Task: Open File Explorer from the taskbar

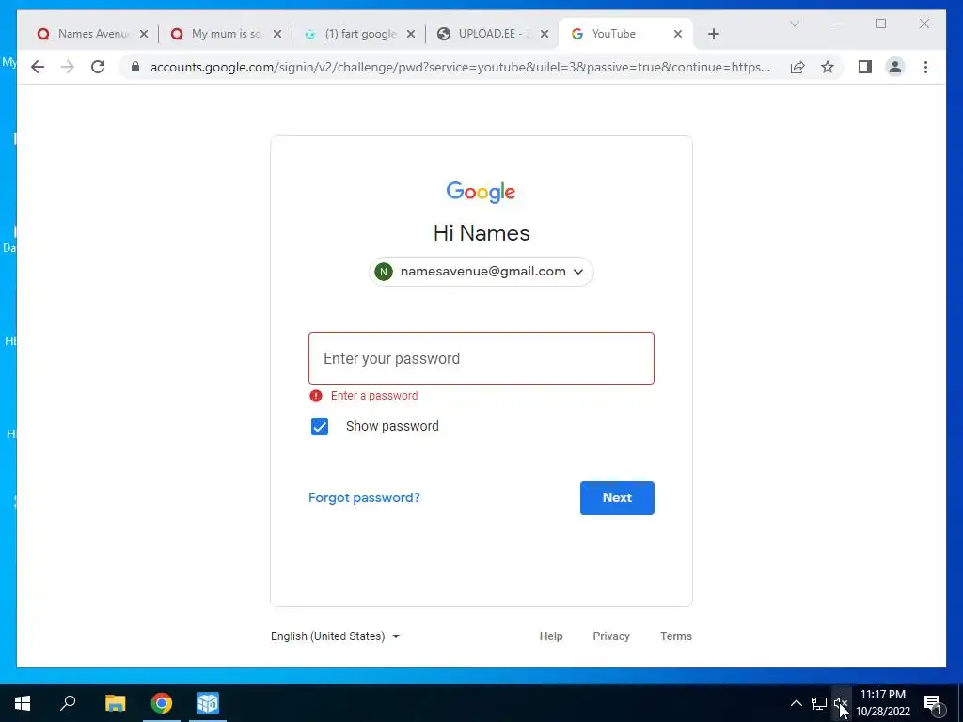Action: (115, 703)
